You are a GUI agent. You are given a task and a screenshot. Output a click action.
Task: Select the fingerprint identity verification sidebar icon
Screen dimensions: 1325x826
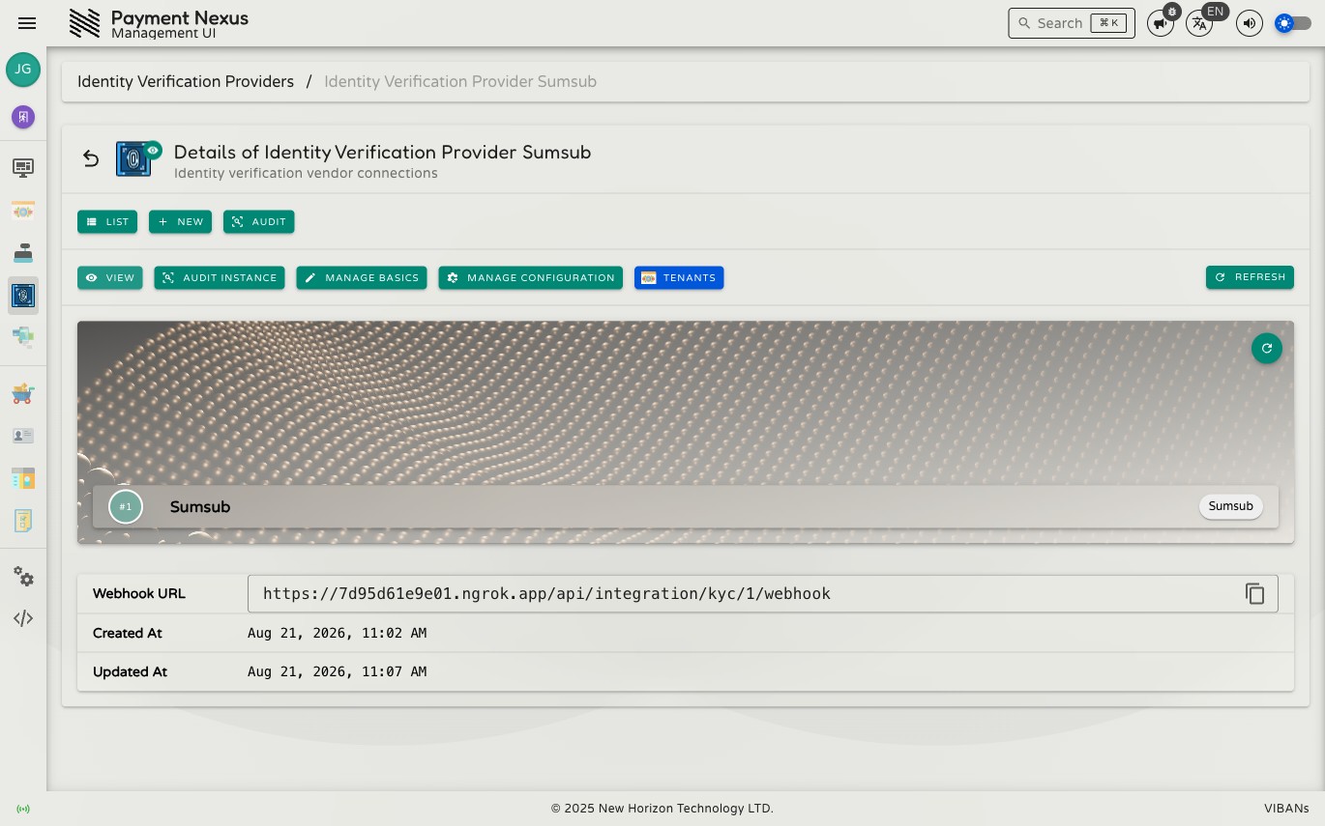click(23, 296)
